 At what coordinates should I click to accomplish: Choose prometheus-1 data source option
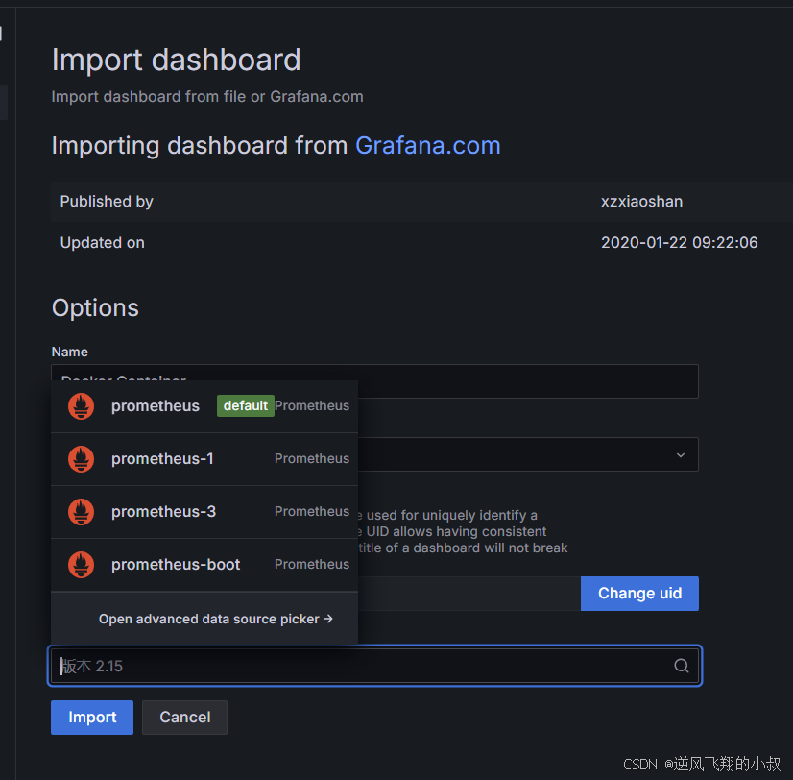click(x=204, y=458)
